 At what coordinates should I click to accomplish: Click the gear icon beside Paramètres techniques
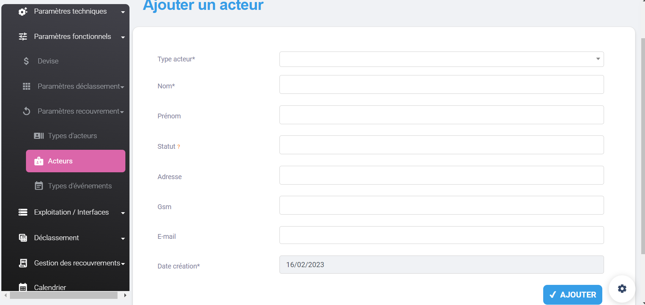[x=23, y=12]
